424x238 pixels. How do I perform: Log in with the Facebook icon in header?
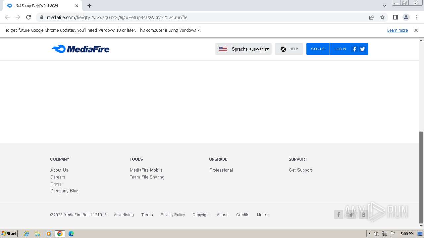coord(354,49)
